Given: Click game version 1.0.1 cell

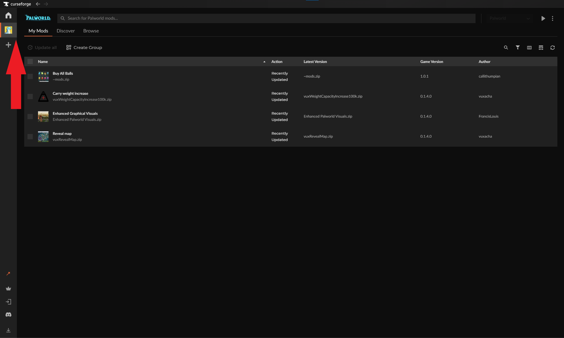Looking at the screenshot, I should pos(424,76).
